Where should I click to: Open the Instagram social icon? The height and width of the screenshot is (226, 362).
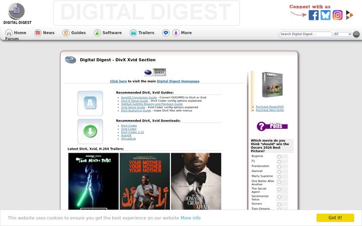pos(337,15)
